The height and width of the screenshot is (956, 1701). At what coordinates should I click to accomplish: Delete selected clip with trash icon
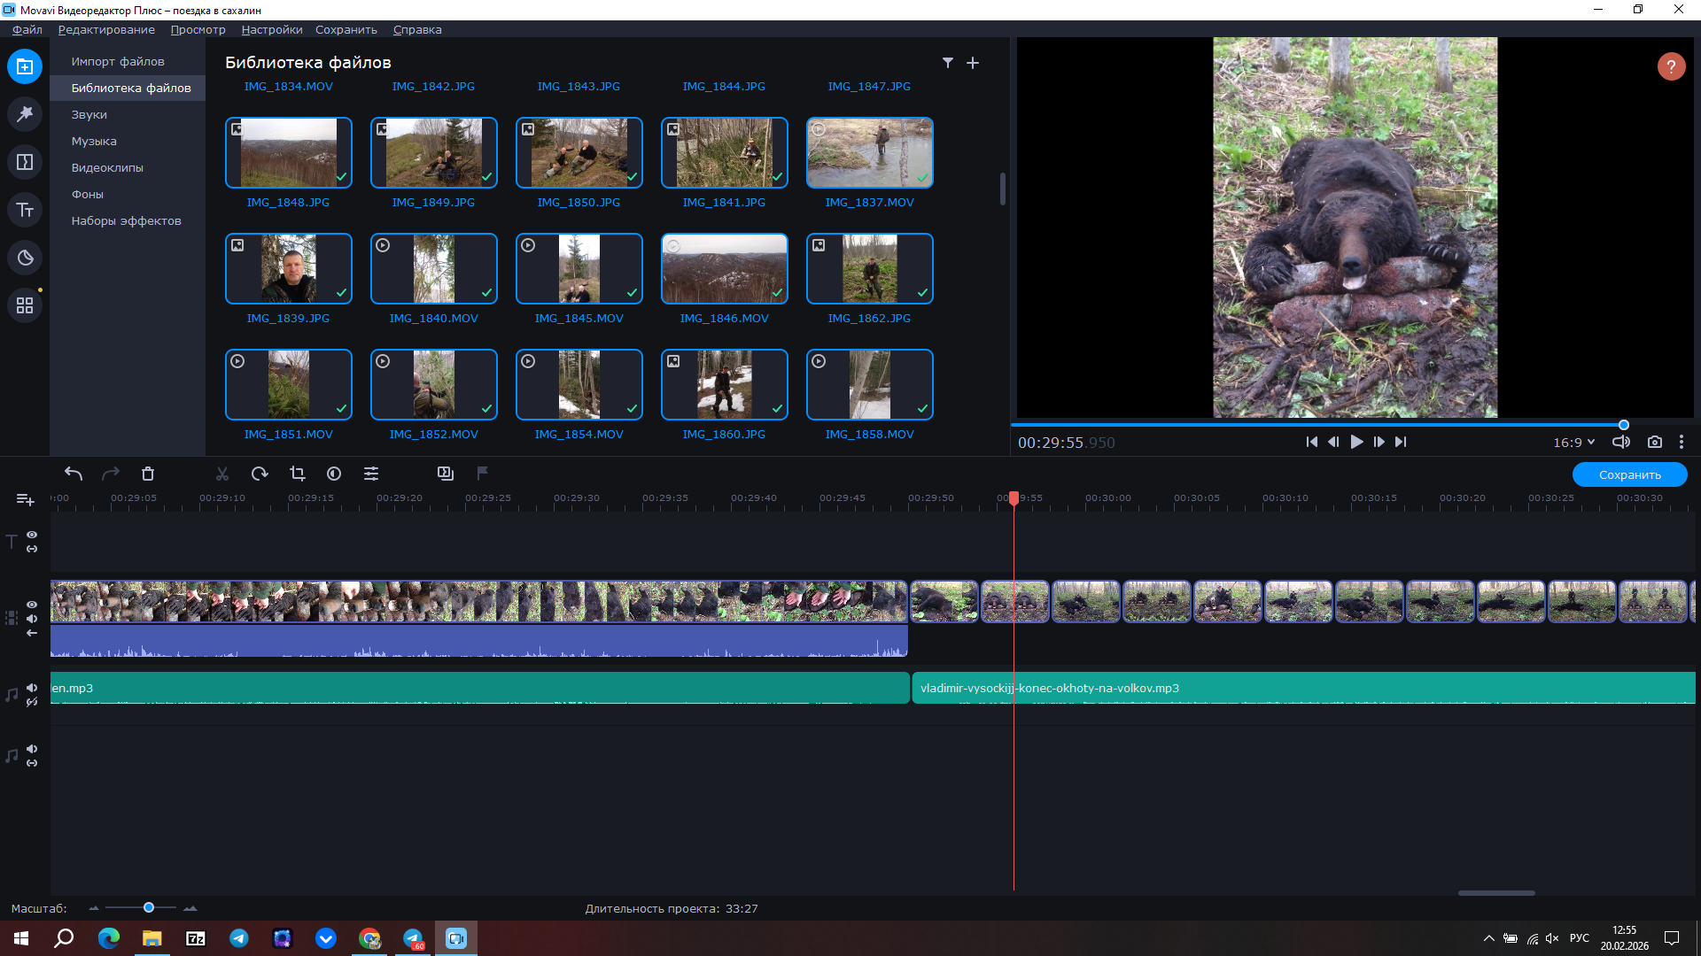[148, 474]
